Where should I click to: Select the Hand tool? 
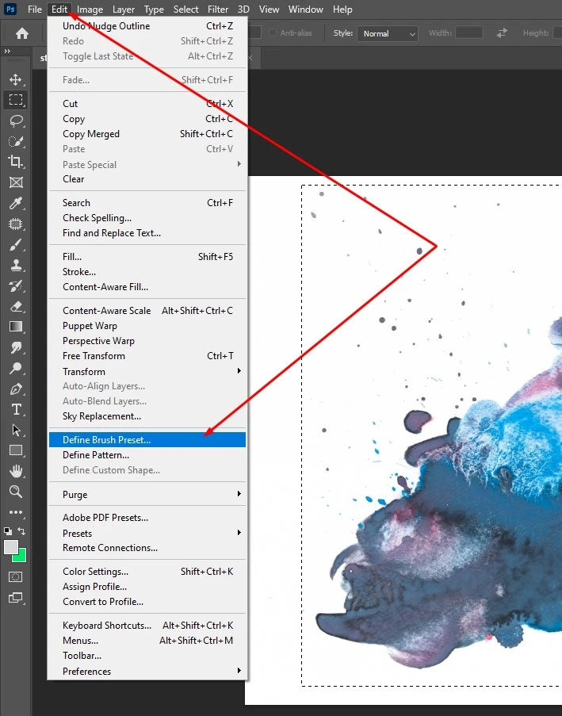coord(16,471)
